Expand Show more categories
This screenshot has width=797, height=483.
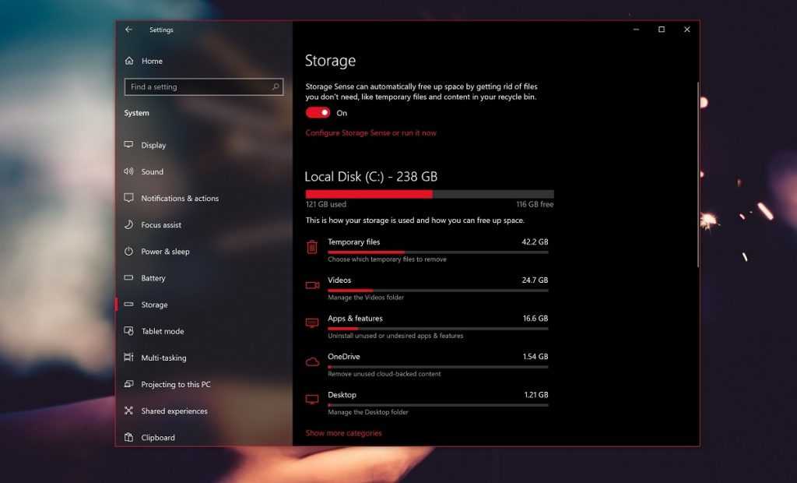click(x=343, y=433)
